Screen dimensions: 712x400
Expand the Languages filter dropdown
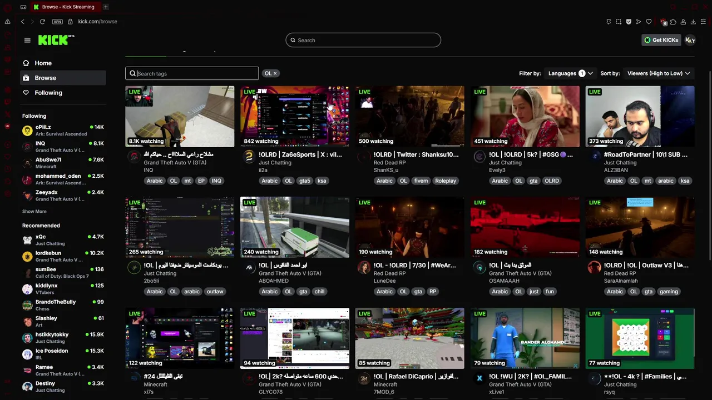point(570,73)
